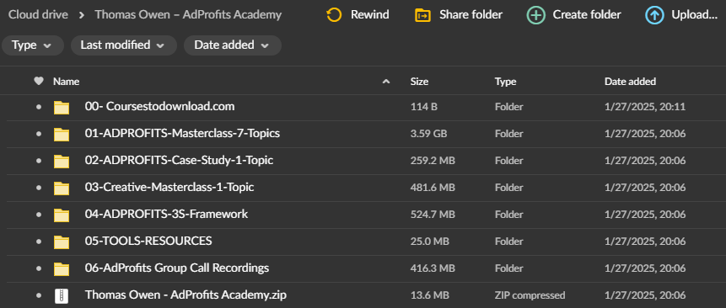The height and width of the screenshot is (308, 726).
Task: Click the 259.2 MB size value
Action: (433, 161)
